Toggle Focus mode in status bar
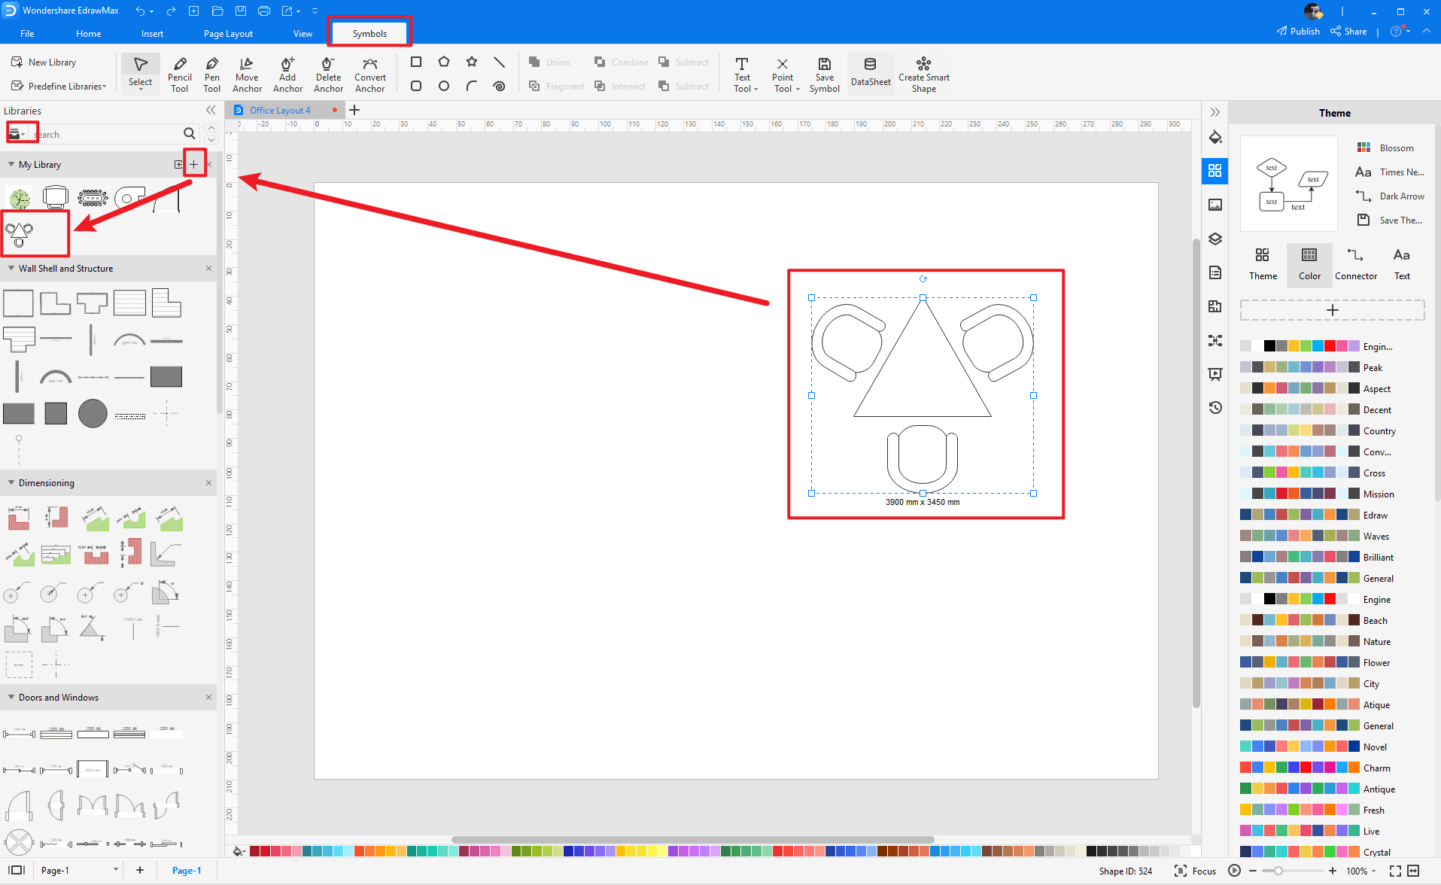The width and height of the screenshot is (1441, 885). tap(1195, 871)
